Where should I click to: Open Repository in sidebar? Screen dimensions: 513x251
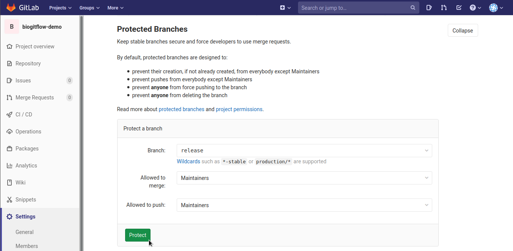click(x=28, y=64)
